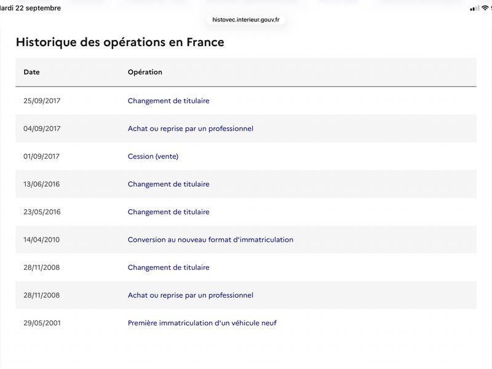Select the Date column header

[32, 72]
